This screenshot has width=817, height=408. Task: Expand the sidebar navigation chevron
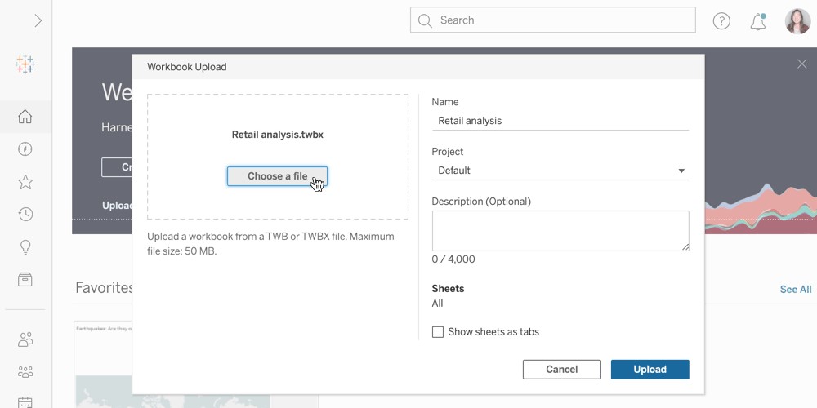(38, 21)
